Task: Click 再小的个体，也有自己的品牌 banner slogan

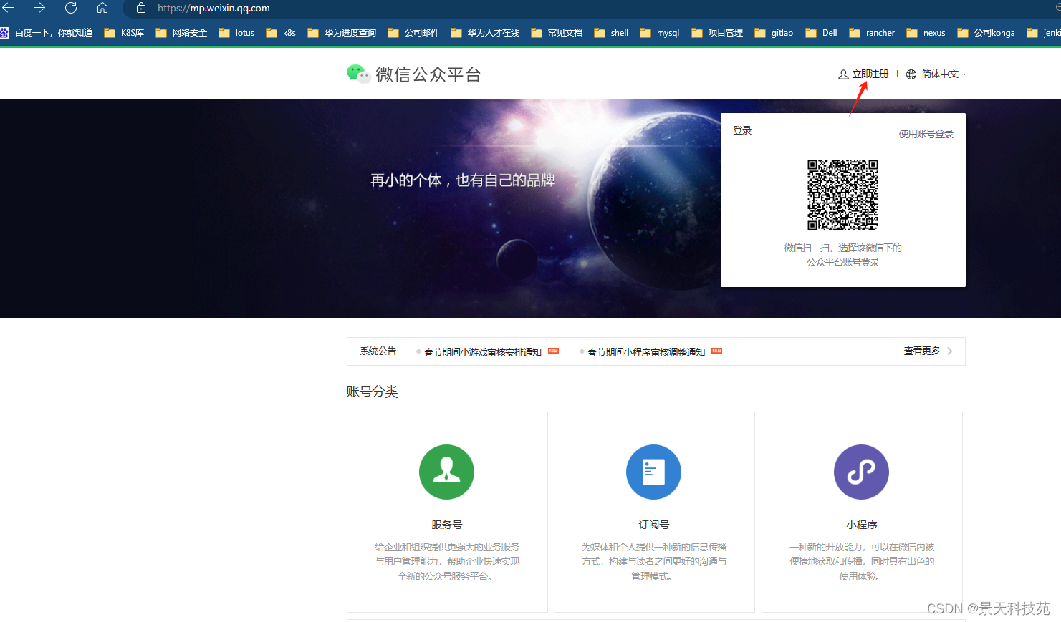Action: point(463,180)
